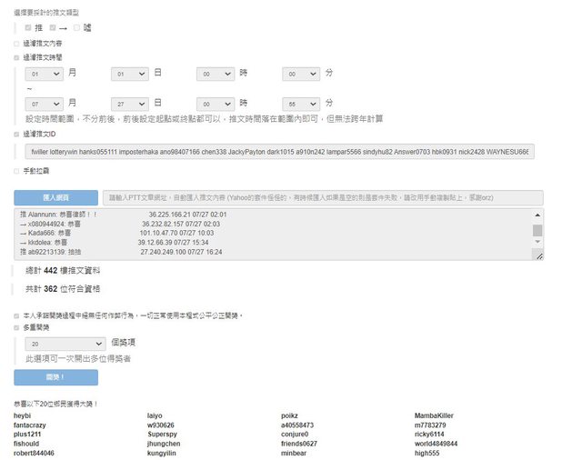Toggle the 推 comment type checkbox
The height and width of the screenshot is (460, 582).
28,27
